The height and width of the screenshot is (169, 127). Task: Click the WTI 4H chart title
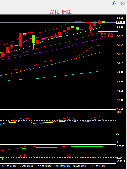(60, 12)
